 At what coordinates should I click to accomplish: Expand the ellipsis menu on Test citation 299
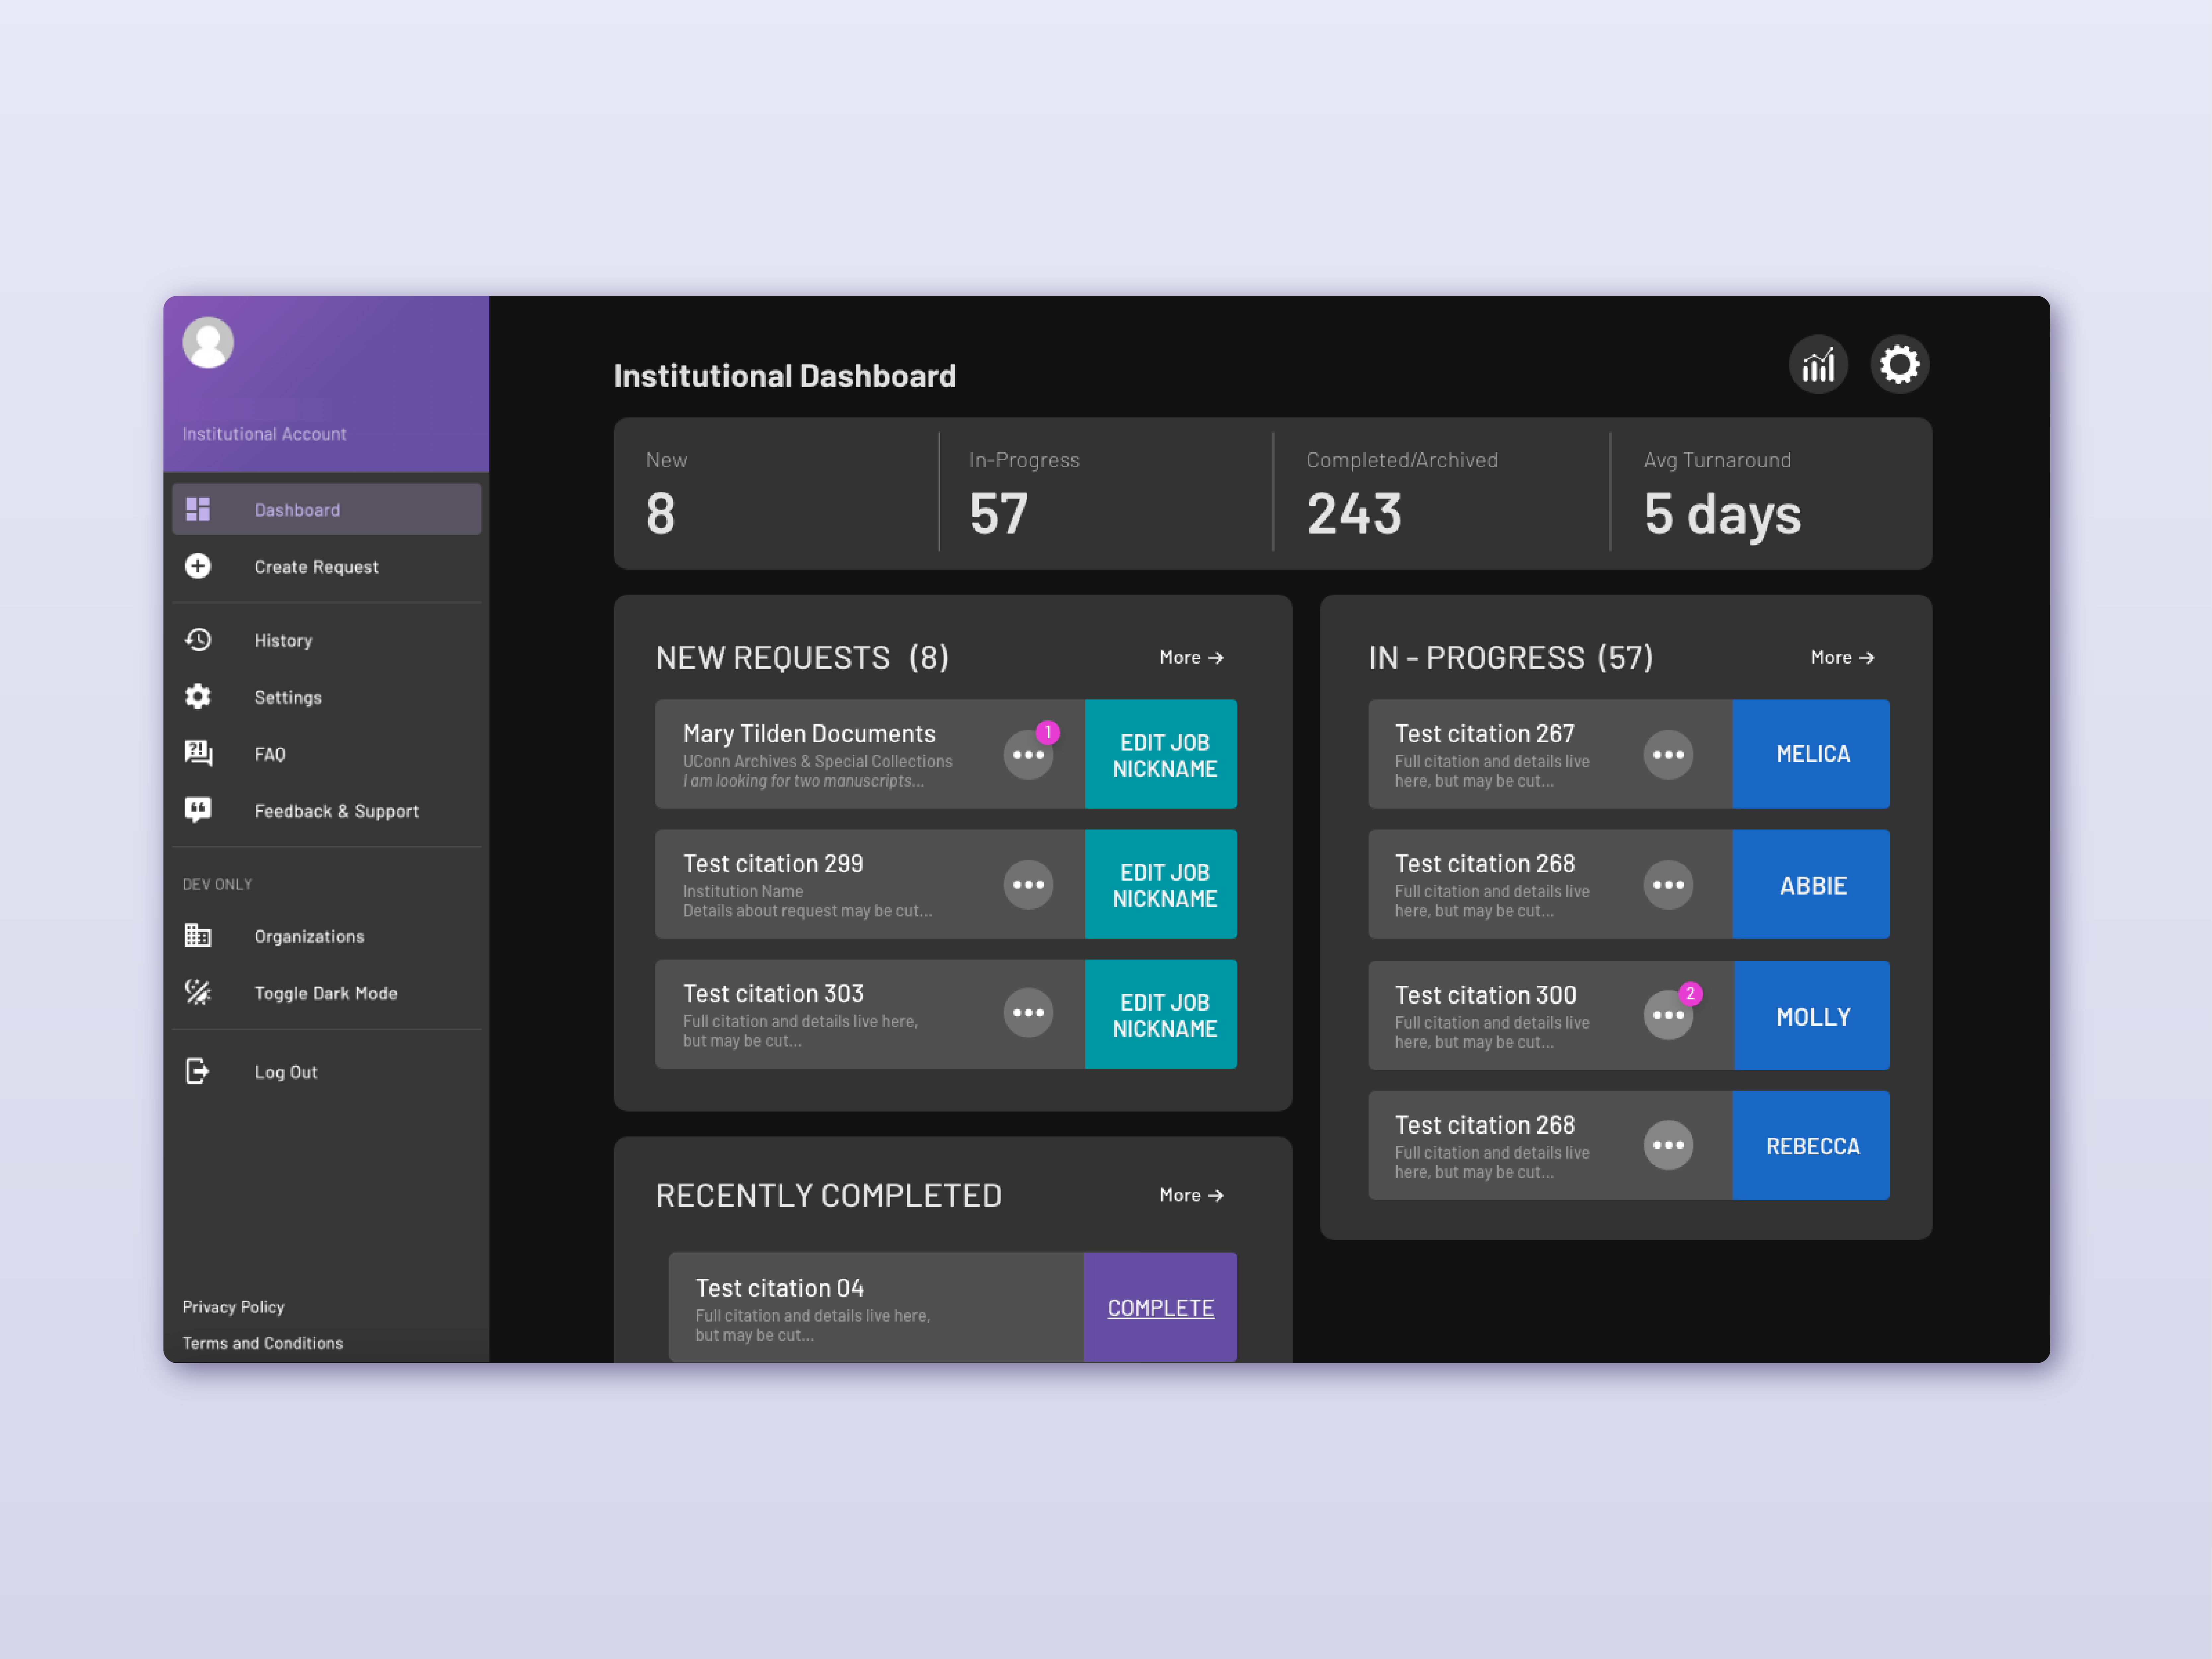[x=1028, y=884]
